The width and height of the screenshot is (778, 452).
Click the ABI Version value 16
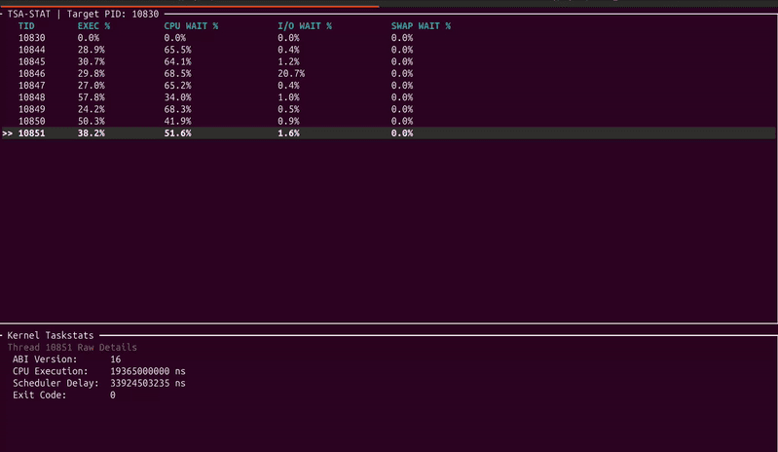[115, 359]
